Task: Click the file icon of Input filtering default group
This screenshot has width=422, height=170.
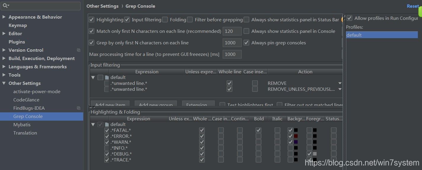Action: [107, 77]
